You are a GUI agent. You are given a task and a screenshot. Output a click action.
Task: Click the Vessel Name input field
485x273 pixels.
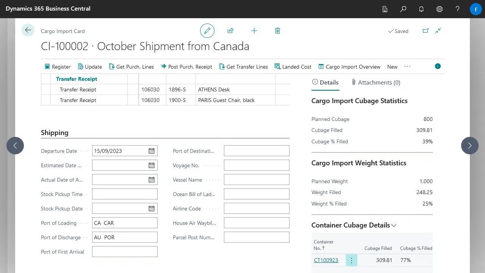(x=257, y=180)
